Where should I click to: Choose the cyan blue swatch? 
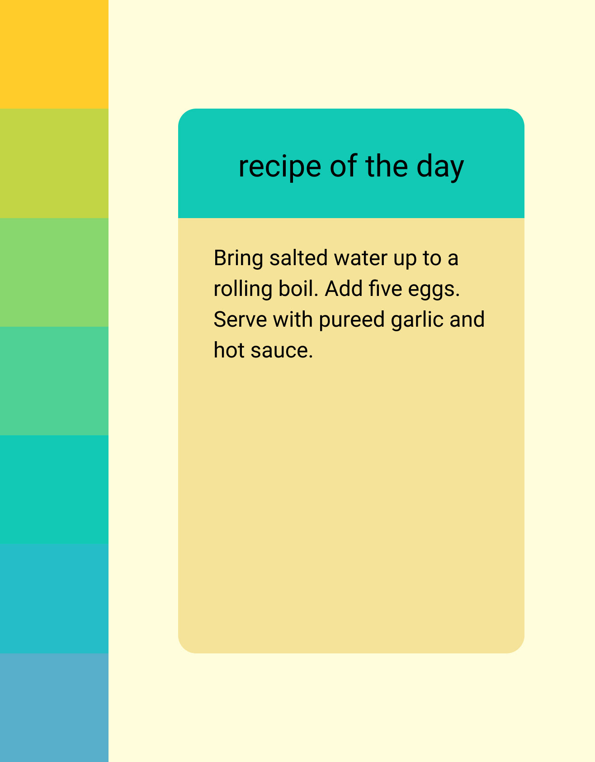click(54, 599)
